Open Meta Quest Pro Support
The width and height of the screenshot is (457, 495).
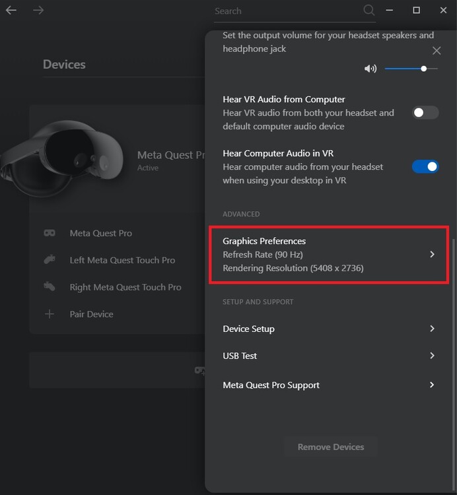click(x=432, y=385)
